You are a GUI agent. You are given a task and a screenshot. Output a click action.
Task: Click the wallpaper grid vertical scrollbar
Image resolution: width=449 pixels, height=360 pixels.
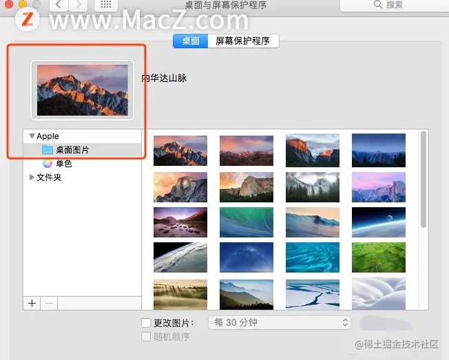(424, 180)
